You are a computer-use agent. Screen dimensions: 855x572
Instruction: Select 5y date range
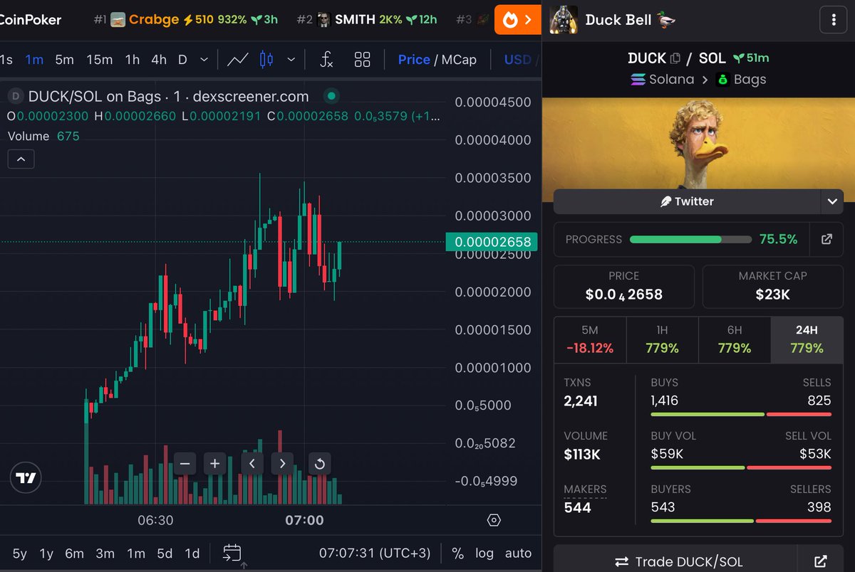coord(20,553)
